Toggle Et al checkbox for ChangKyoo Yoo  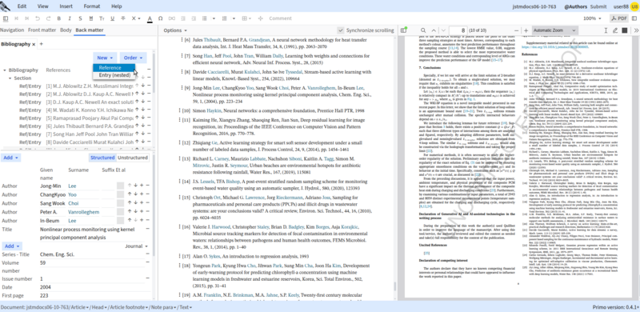(x=120, y=194)
